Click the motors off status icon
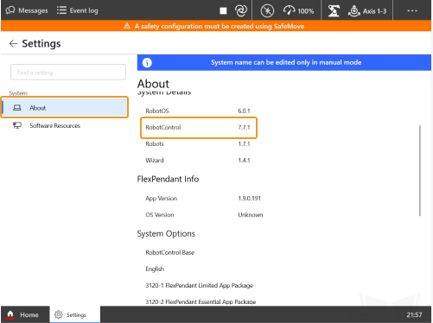This screenshot has height=323, width=433. point(267,11)
